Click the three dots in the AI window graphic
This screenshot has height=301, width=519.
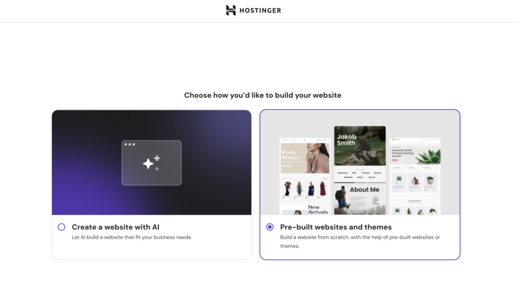coord(130,144)
